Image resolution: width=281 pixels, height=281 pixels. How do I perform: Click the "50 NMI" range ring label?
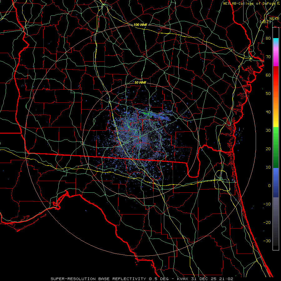(x=140, y=83)
